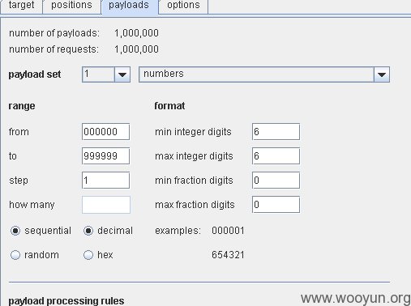Edit max integer digits field
Screen dimensions: 411x306
click(x=276, y=156)
